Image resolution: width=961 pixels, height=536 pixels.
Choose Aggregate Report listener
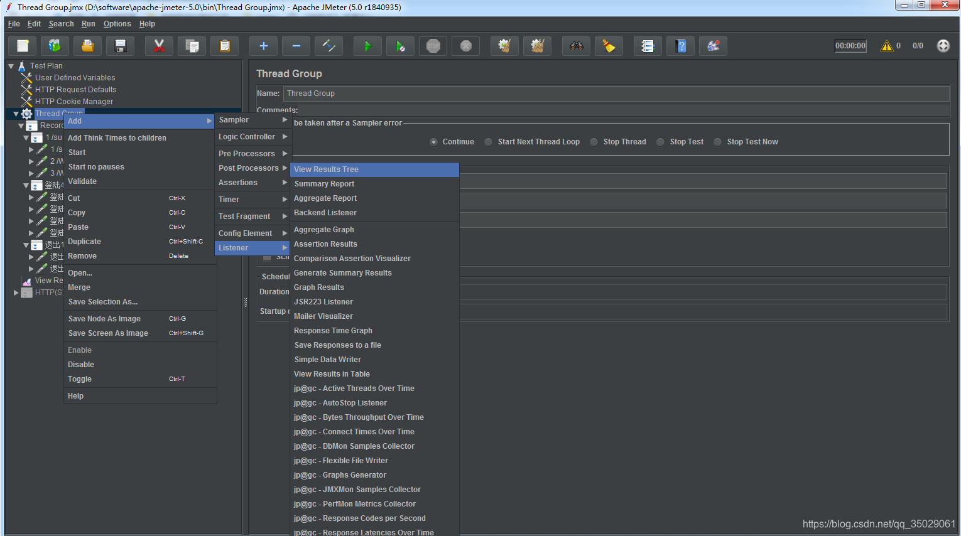pos(374,198)
